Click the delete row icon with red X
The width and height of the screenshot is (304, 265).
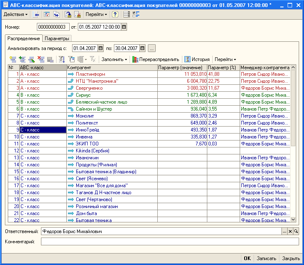point(41,59)
